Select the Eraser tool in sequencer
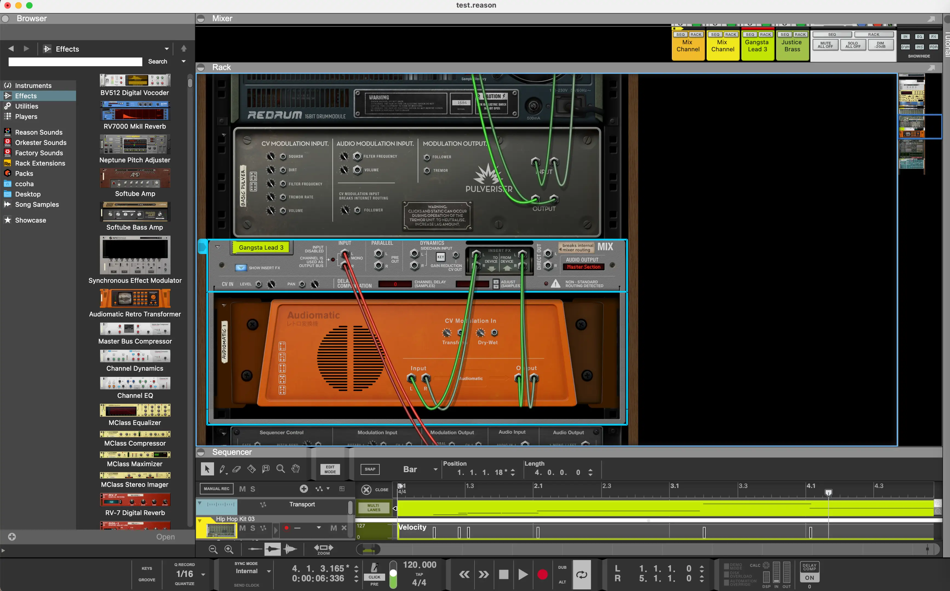 237,469
